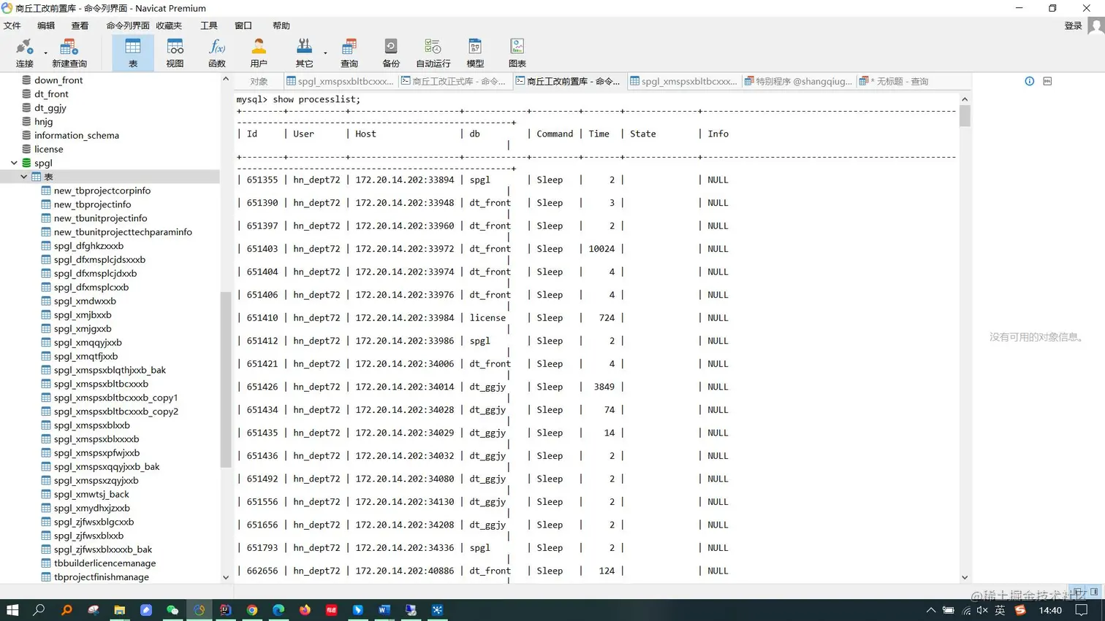The image size is (1105, 621).
Task: Open WeChat from the taskbar
Action: click(x=172, y=610)
